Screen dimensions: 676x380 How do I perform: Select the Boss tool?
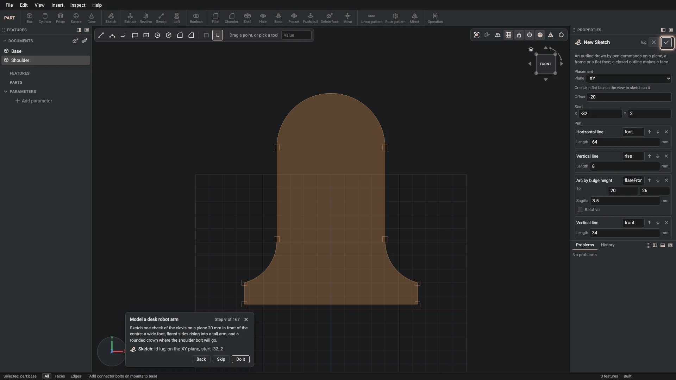[x=278, y=18]
